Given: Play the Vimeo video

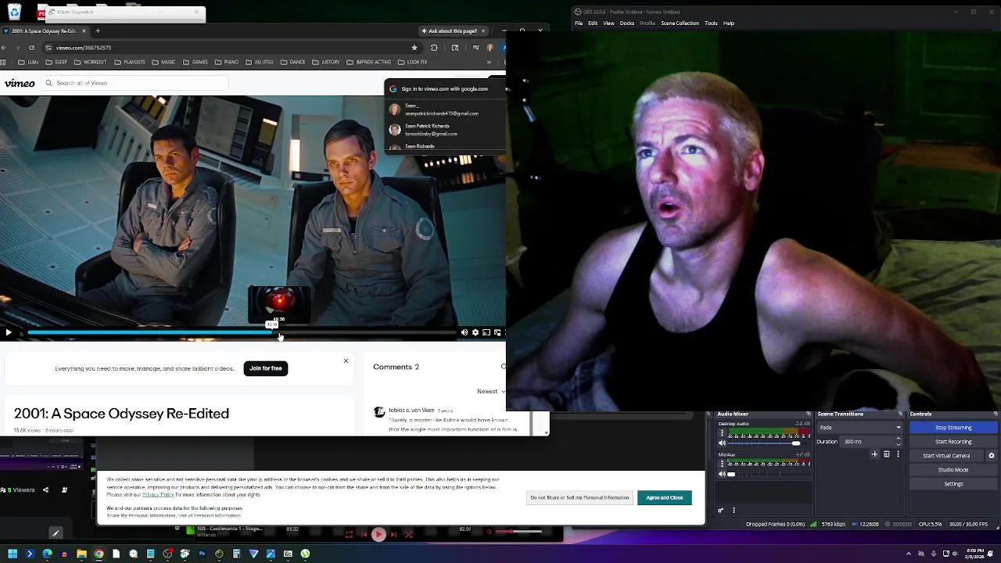Looking at the screenshot, I should pyautogui.click(x=9, y=332).
